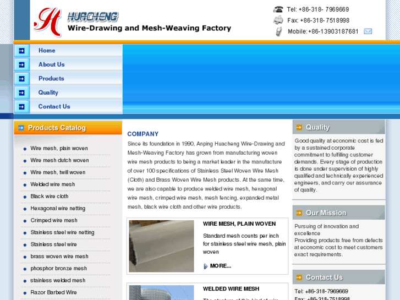Click the telephone icon beside Tel number

[278, 9]
